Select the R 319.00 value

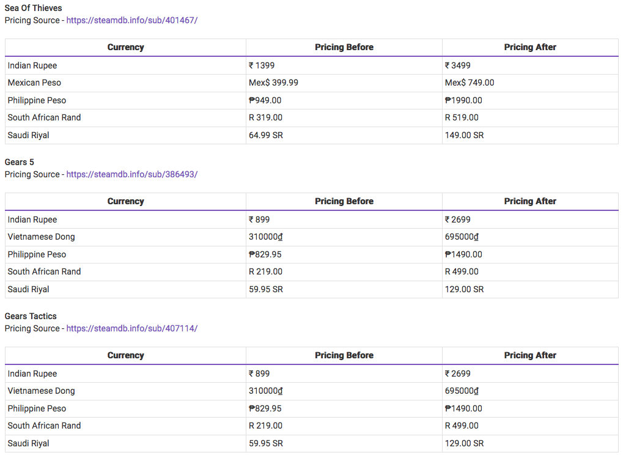(265, 117)
